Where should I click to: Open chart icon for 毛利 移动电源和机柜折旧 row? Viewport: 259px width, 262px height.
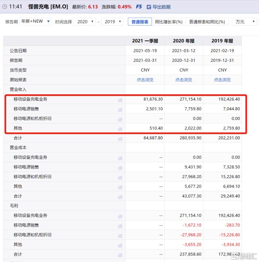point(120,236)
